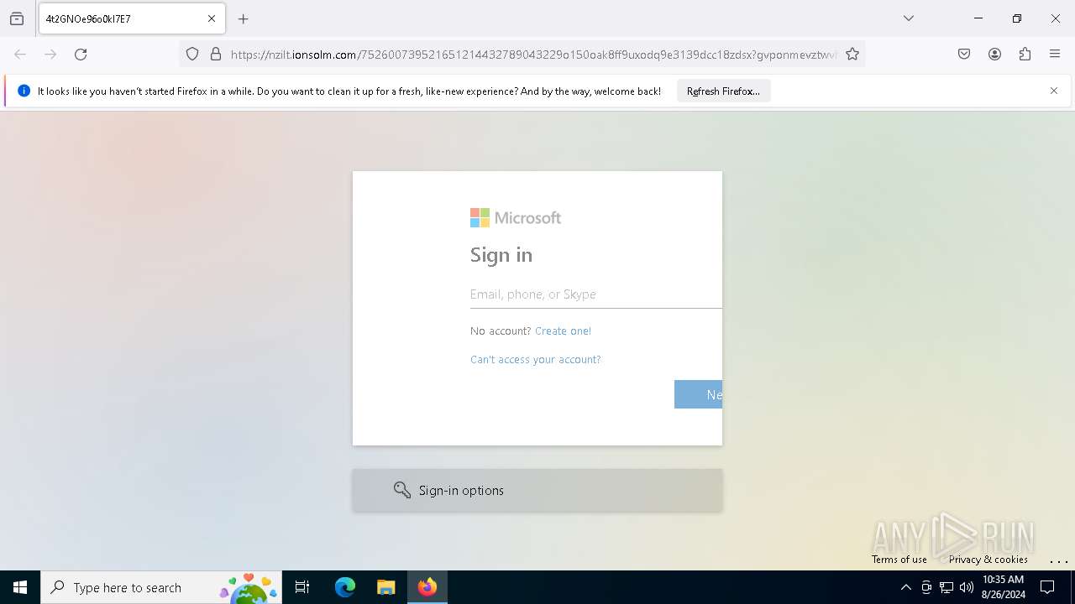This screenshot has height=604, width=1075.
Task: Open the Windows Start menu
Action: 20,587
